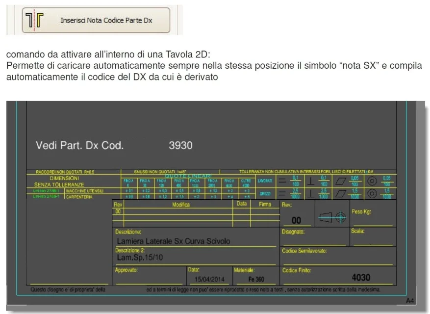Image resolution: width=430 pixels, height=314 pixels.
Task: Click the material value Fe 360
Action: click(x=256, y=280)
